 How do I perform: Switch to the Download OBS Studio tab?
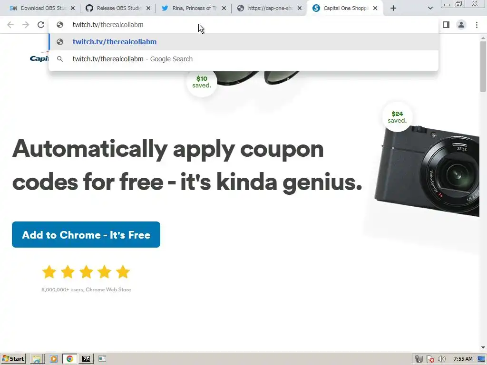point(39,9)
